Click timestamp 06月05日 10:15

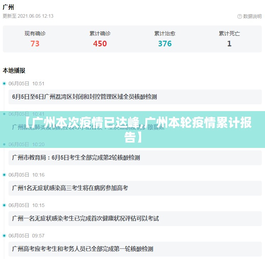click(x=26, y=205)
